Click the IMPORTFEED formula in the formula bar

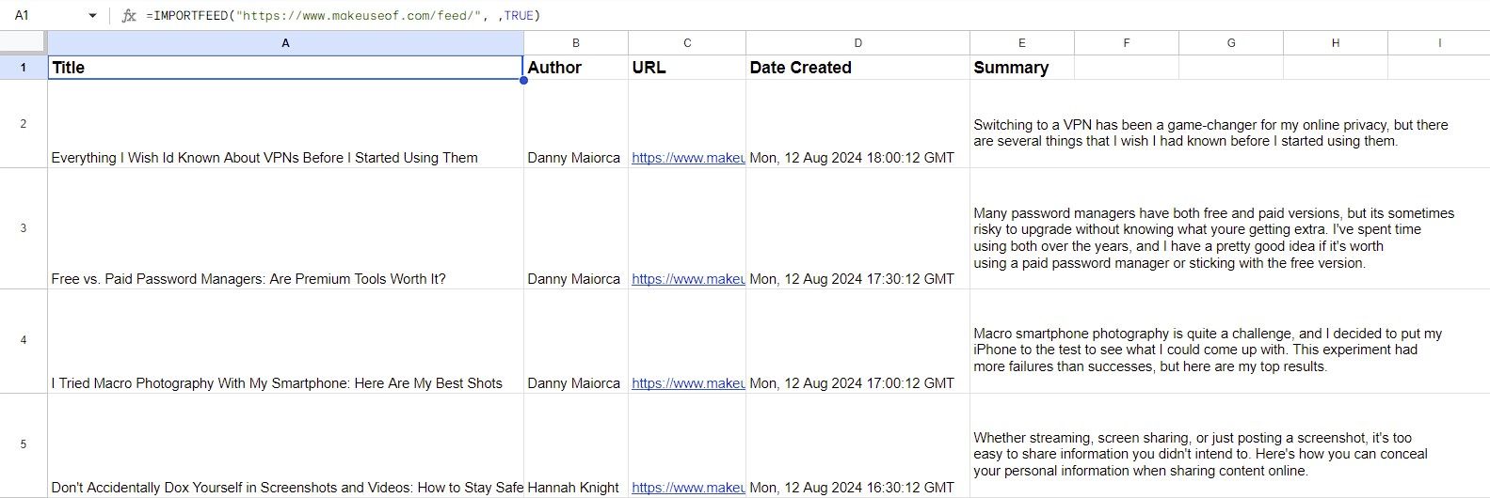pos(344,16)
